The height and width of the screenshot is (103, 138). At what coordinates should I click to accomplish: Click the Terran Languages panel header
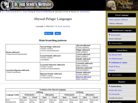(122, 15)
